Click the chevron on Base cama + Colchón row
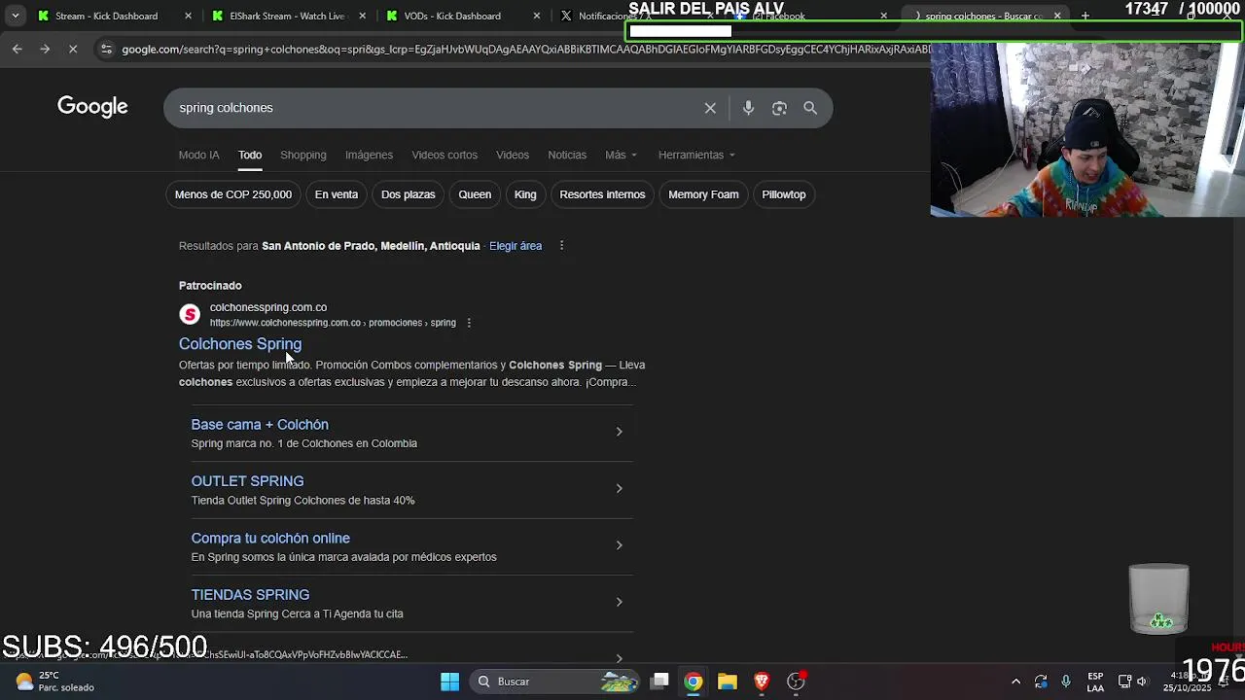Viewport: 1245px width, 700px height. [x=619, y=432]
